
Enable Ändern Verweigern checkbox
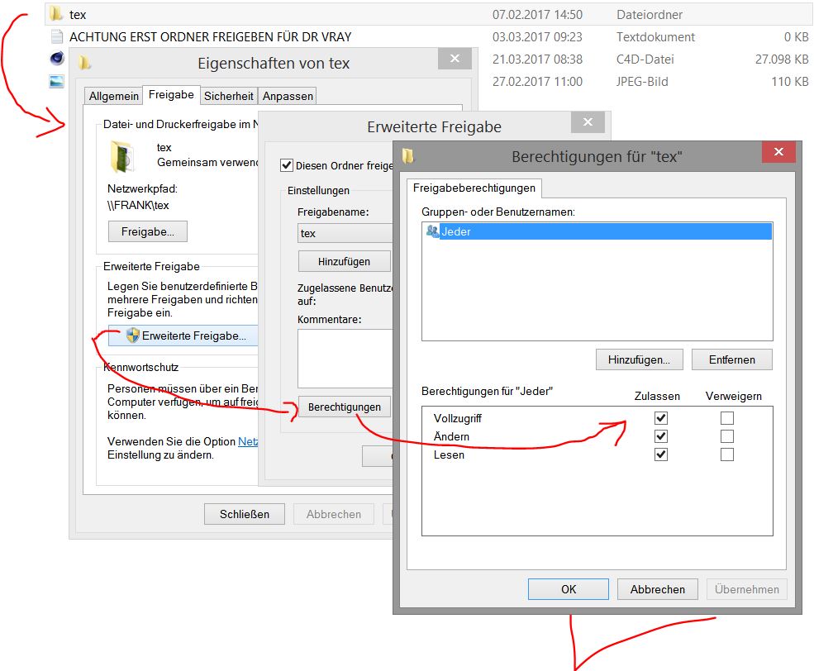pos(727,436)
